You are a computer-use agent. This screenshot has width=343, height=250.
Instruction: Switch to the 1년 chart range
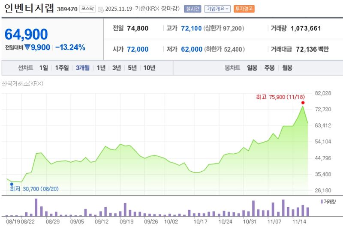[101, 68]
